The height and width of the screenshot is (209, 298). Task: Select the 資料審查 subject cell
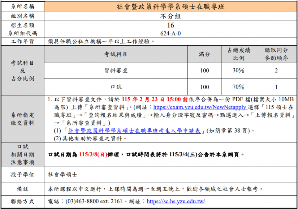pos(116,71)
